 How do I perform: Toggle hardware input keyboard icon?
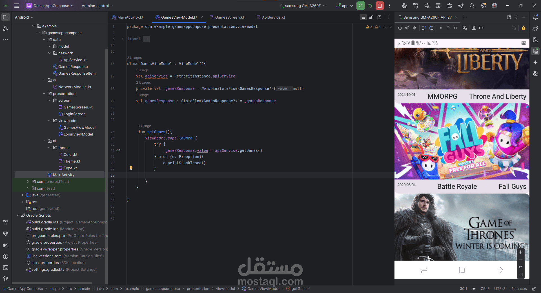[465, 28]
